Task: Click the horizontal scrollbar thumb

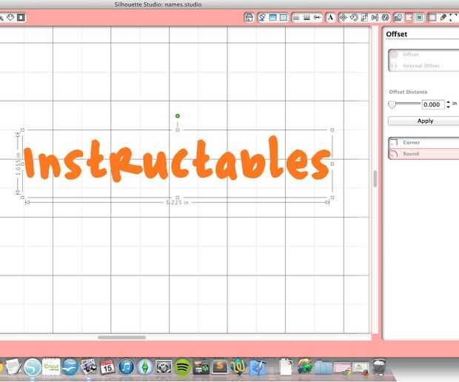Action: (x=121, y=338)
